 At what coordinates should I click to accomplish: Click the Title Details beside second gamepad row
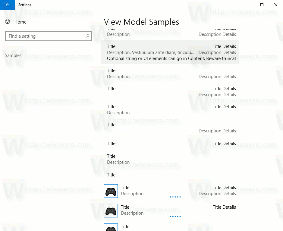(224, 207)
